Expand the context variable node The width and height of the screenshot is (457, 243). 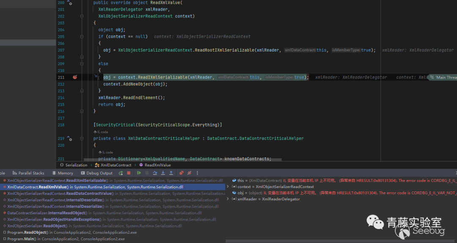228,186
